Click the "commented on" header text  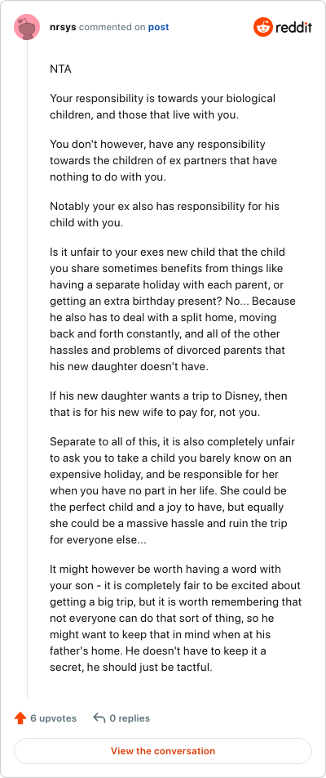(112, 27)
